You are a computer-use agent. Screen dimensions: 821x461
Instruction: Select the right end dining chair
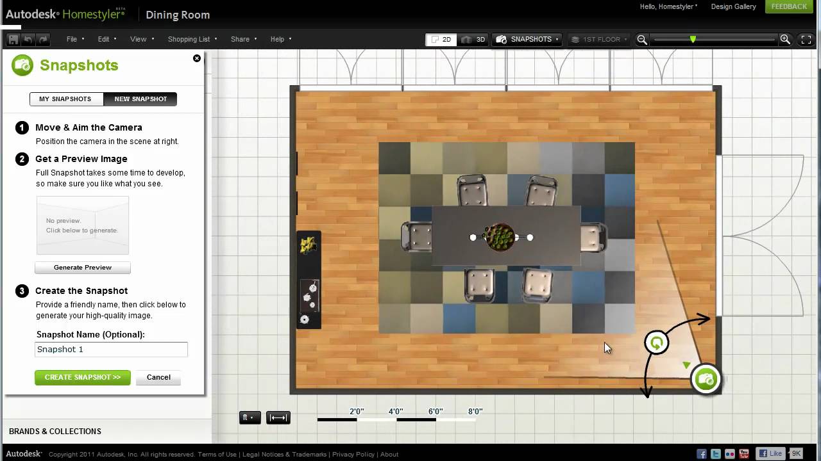coord(593,237)
